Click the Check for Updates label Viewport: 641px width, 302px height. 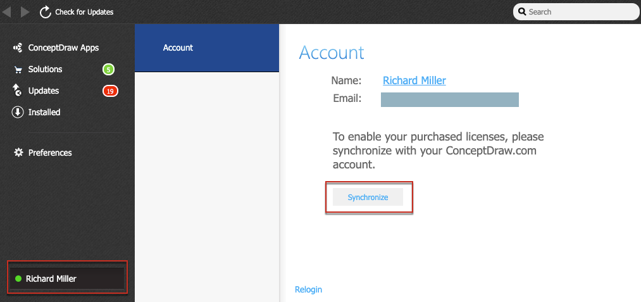pyautogui.click(x=84, y=12)
